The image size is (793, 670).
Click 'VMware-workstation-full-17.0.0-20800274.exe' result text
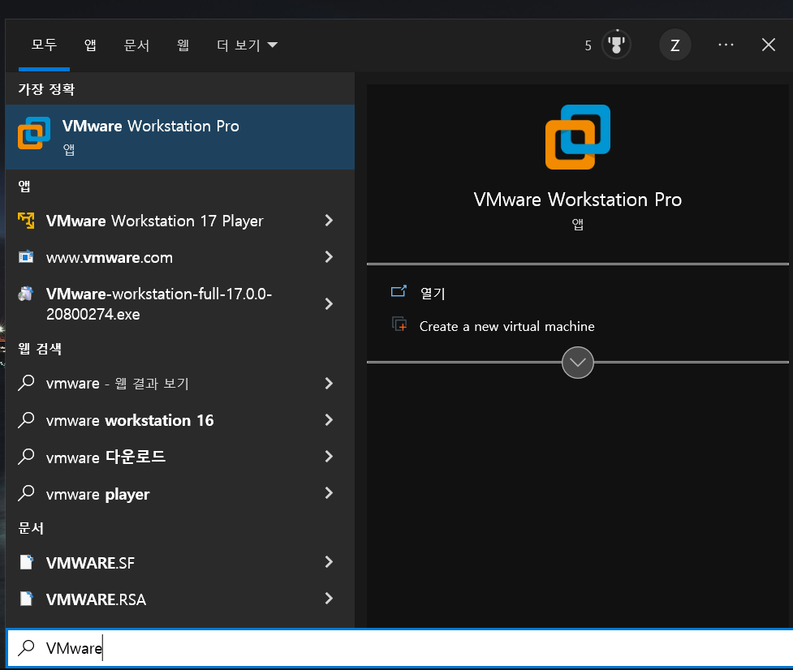coord(159,303)
